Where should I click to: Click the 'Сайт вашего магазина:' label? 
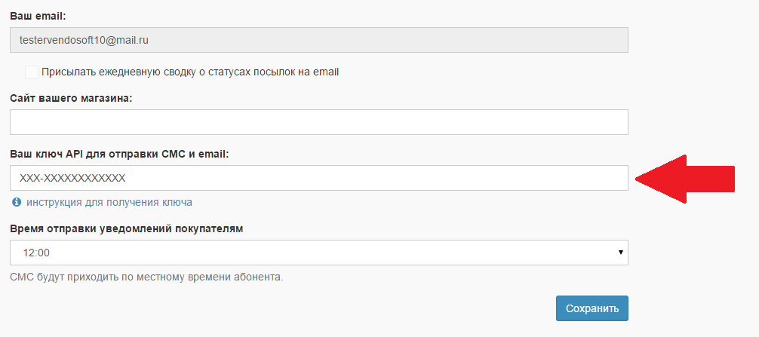[x=71, y=98]
